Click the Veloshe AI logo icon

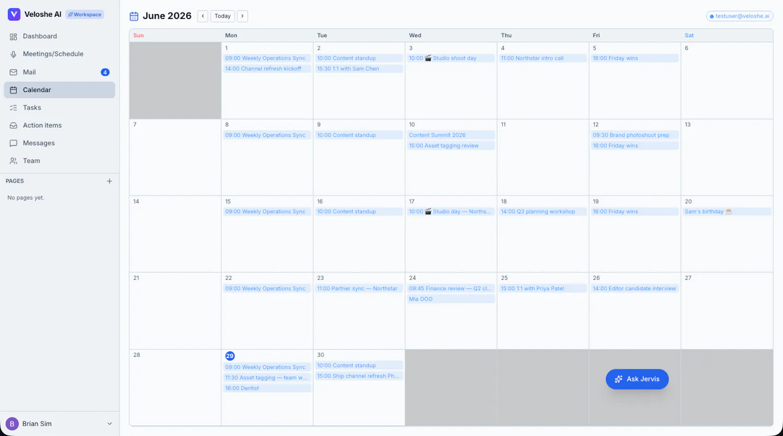14,14
